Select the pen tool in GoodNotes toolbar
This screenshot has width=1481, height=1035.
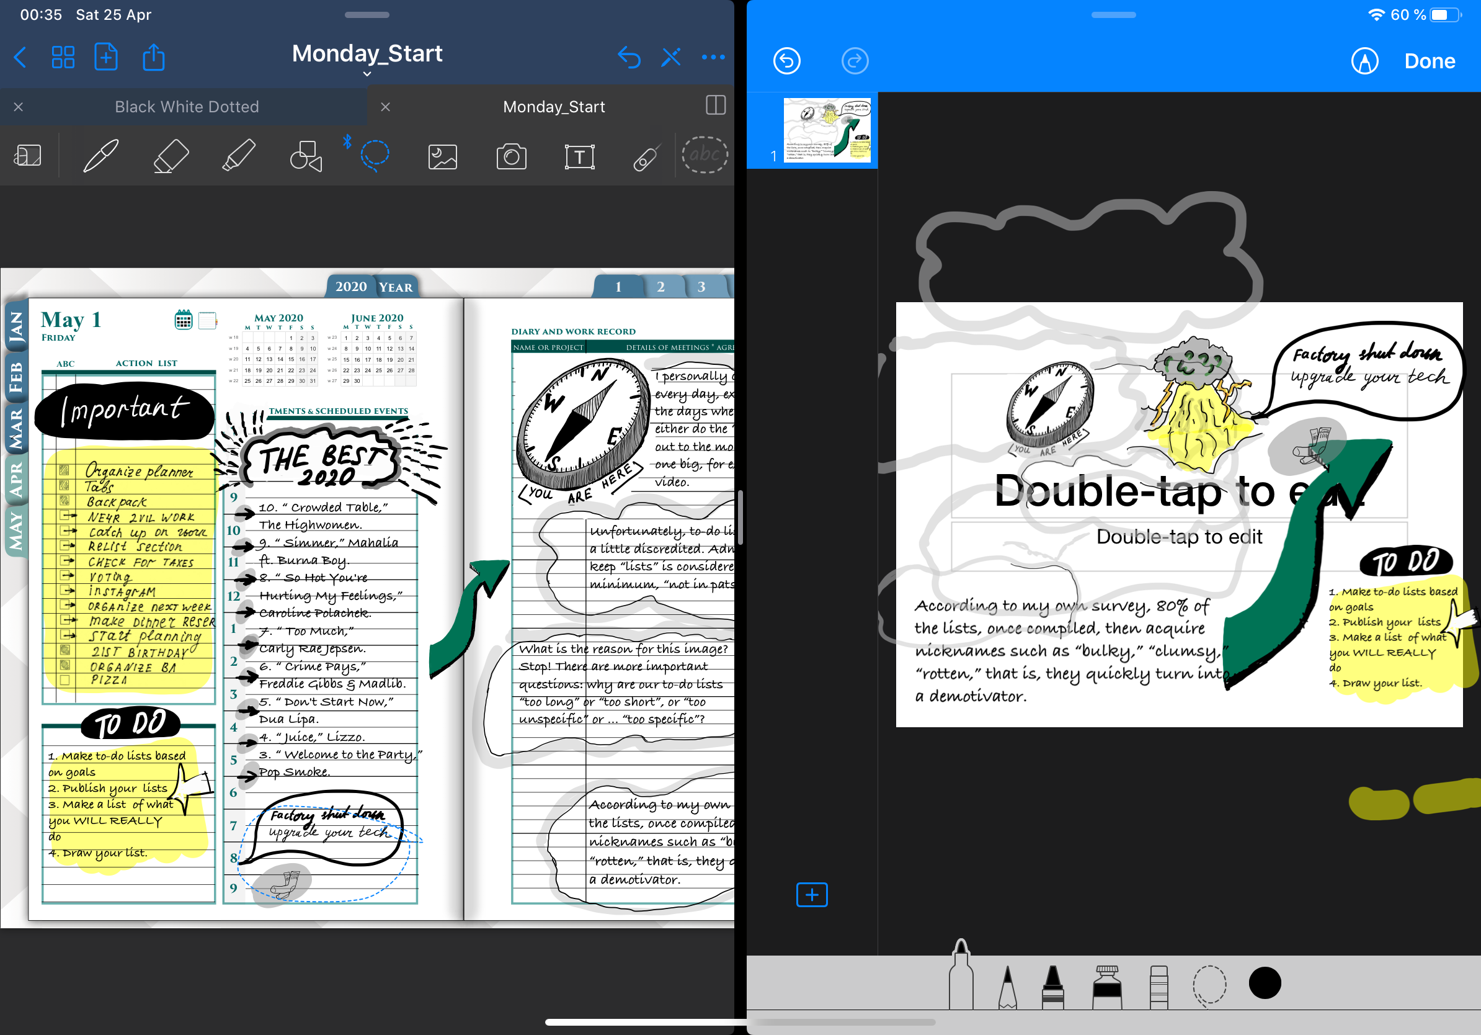click(101, 156)
